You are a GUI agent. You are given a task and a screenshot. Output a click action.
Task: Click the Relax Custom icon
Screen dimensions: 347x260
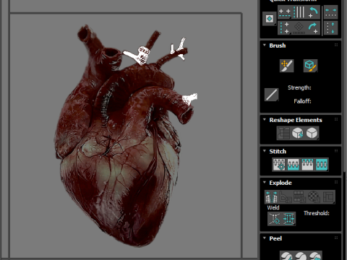click(x=312, y=133)
